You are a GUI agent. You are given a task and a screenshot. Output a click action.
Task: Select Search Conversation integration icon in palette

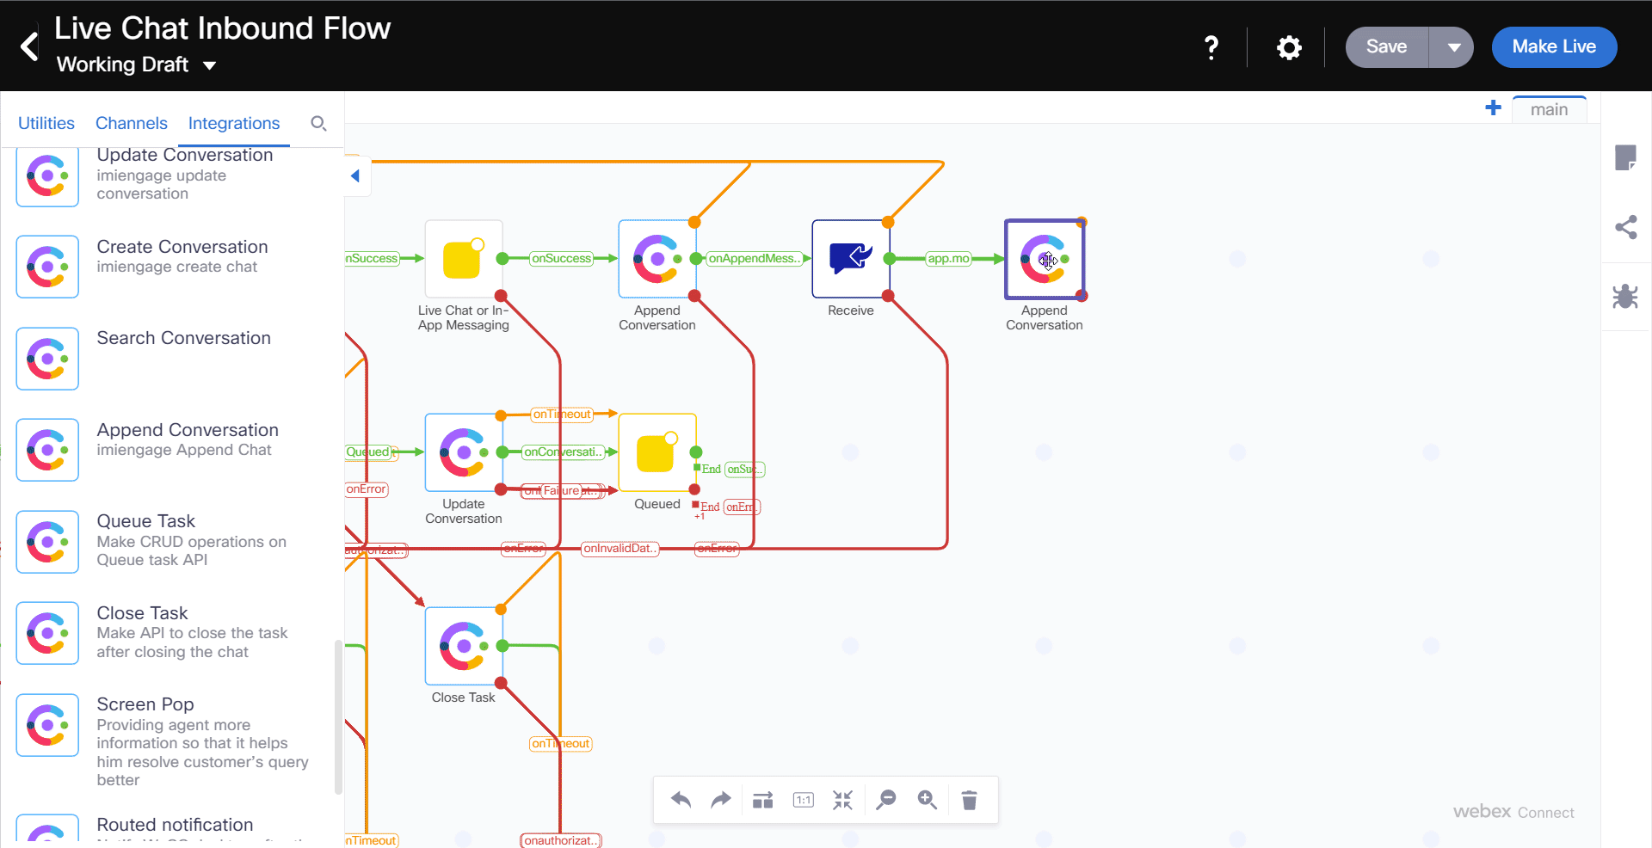tap(47, 359)
